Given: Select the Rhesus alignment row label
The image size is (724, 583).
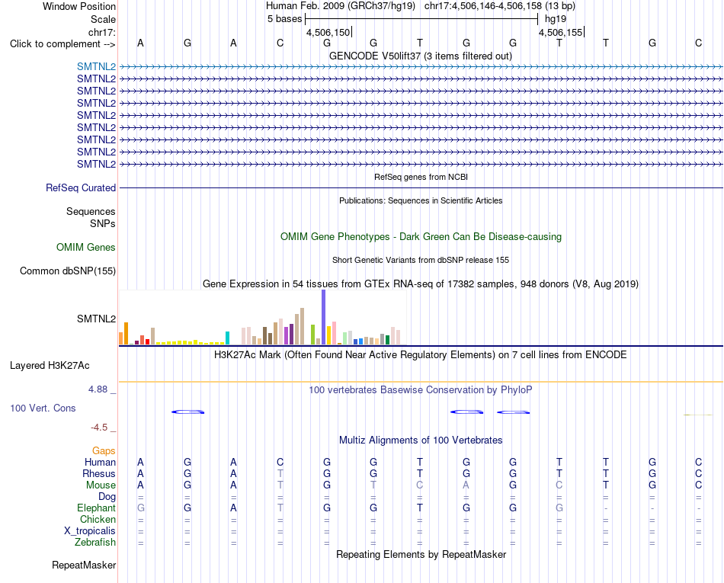Looking at the screenshot, I should pyautogui.click(x=99, y=473).
